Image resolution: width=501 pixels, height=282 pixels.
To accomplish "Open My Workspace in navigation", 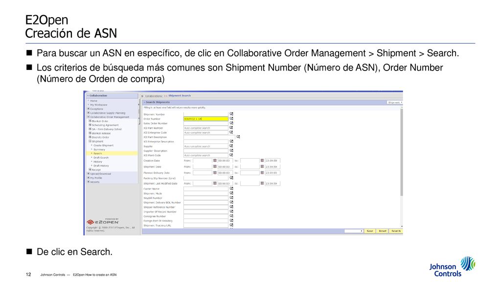I will coord(99,105).
